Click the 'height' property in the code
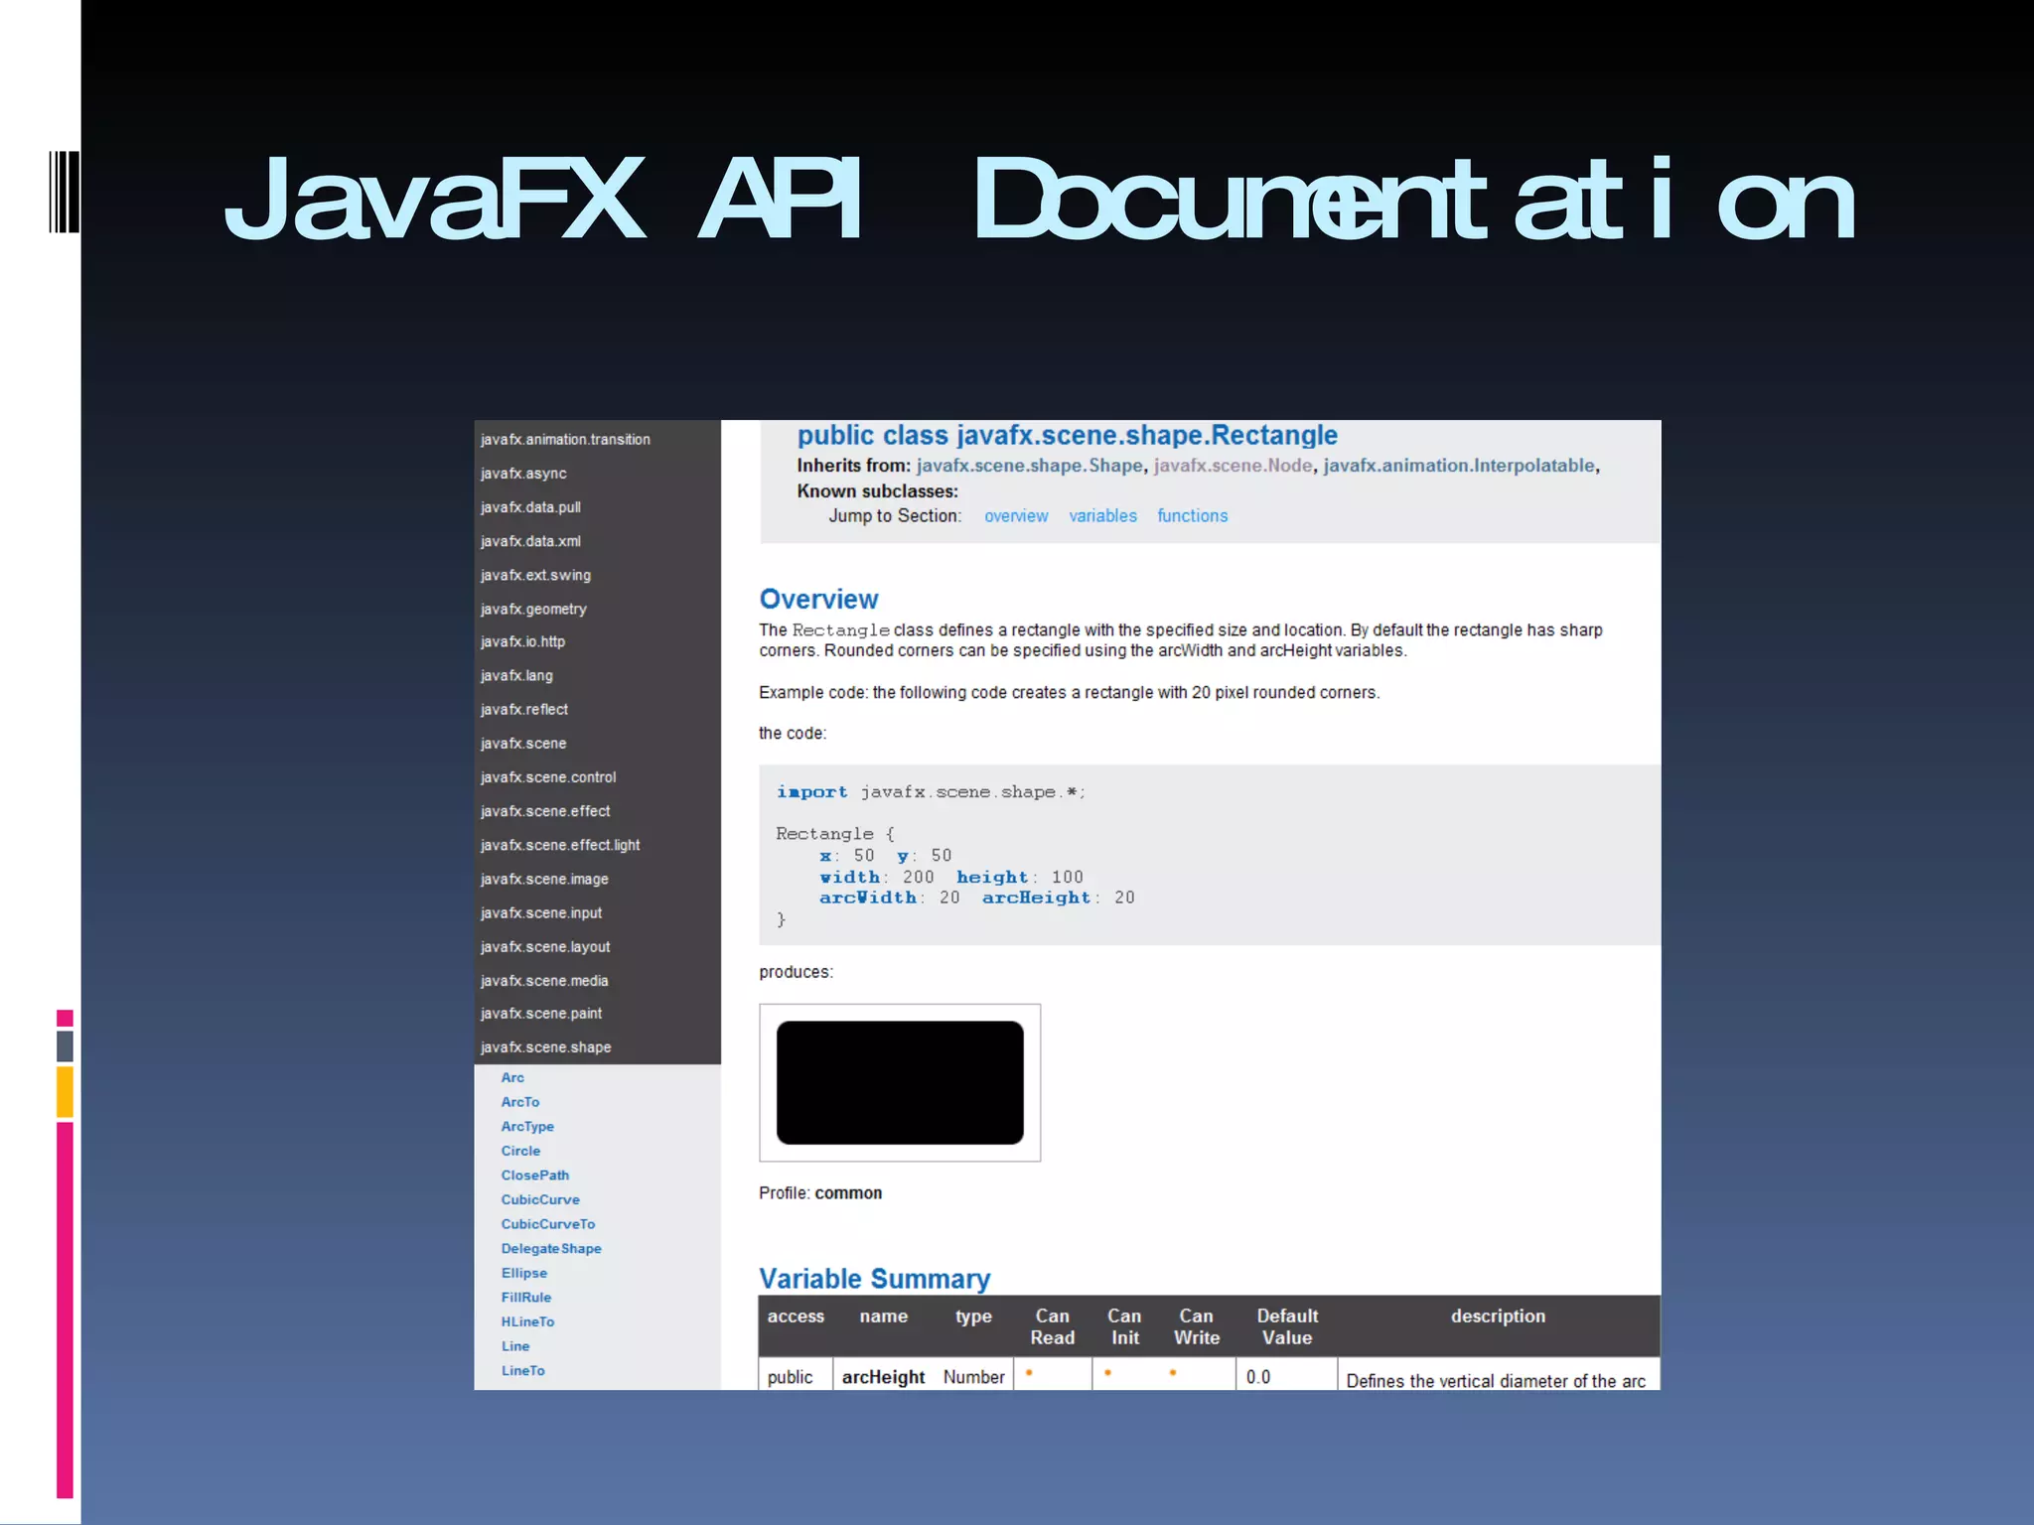This screenshot has width=2034, height=1525. tap(992, 878)
